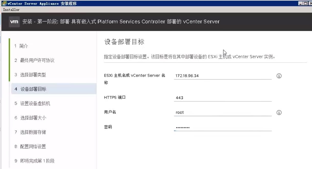Click the vCenter installer icon in the title bar
This screenshot has height=169, width=312.
(x=4, y=4)
